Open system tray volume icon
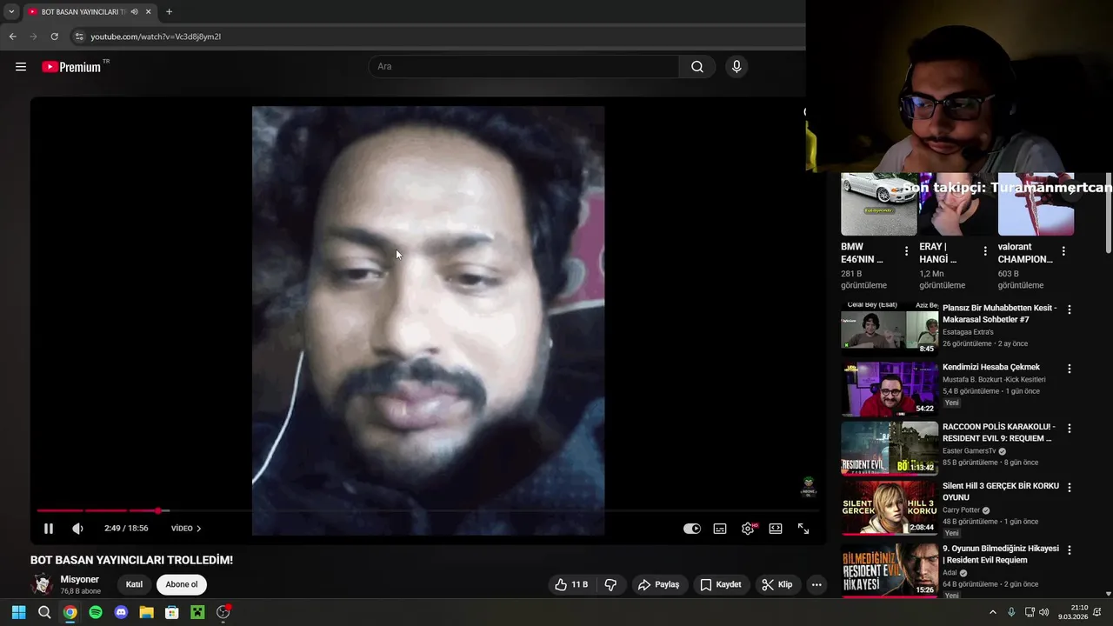 pos(1044,612)
